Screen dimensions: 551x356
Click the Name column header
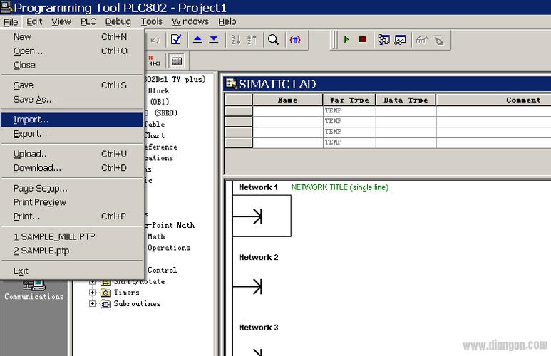[287, 100]
